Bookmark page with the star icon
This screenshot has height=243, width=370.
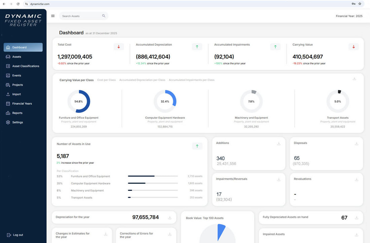point(360,4)
